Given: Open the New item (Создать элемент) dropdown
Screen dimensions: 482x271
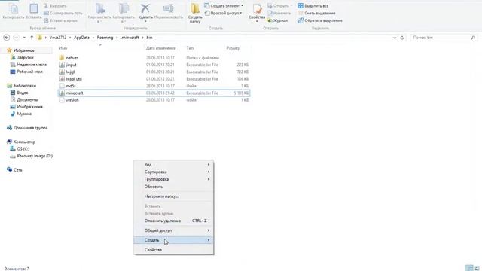Looking at the screenshot, I should 224,6.
